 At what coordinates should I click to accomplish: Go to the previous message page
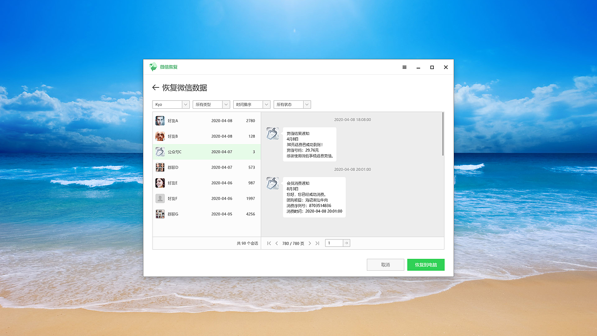pos(277,243)
